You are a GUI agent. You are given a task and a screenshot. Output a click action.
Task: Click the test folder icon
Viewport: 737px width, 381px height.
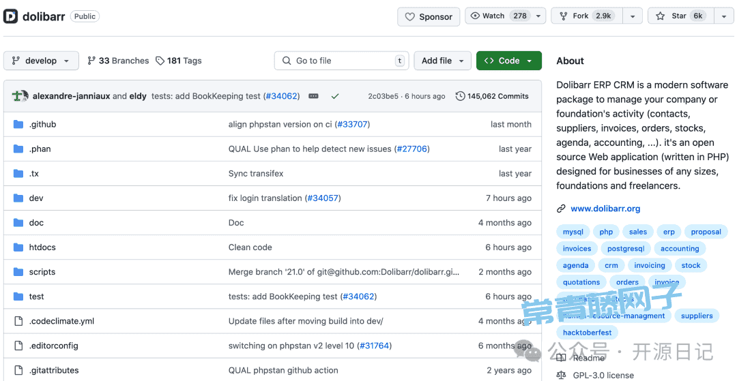[18, 296]
